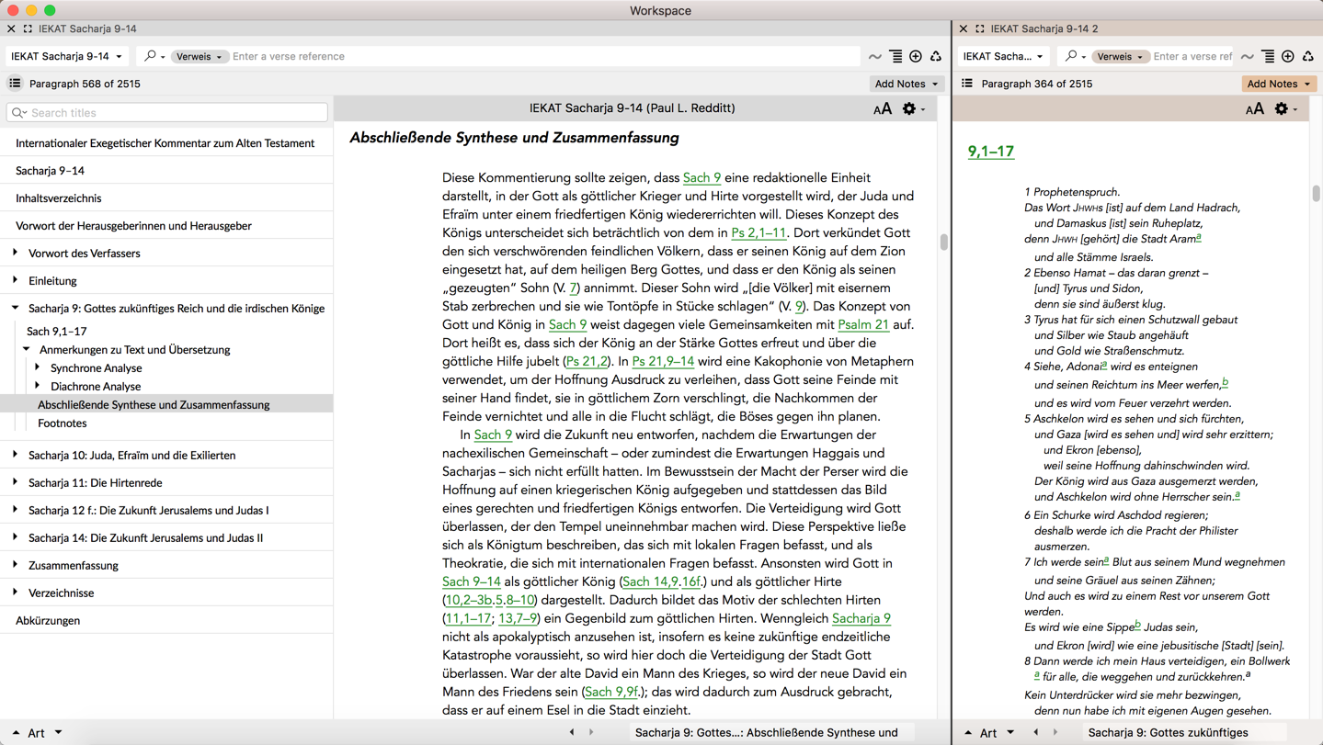Viewport: 1323px width, 745px height.
Task: Collapse Sacharja 9: Gottes zukünftiges Reich section
Action: pyautogui.click(x=15, y=308)
